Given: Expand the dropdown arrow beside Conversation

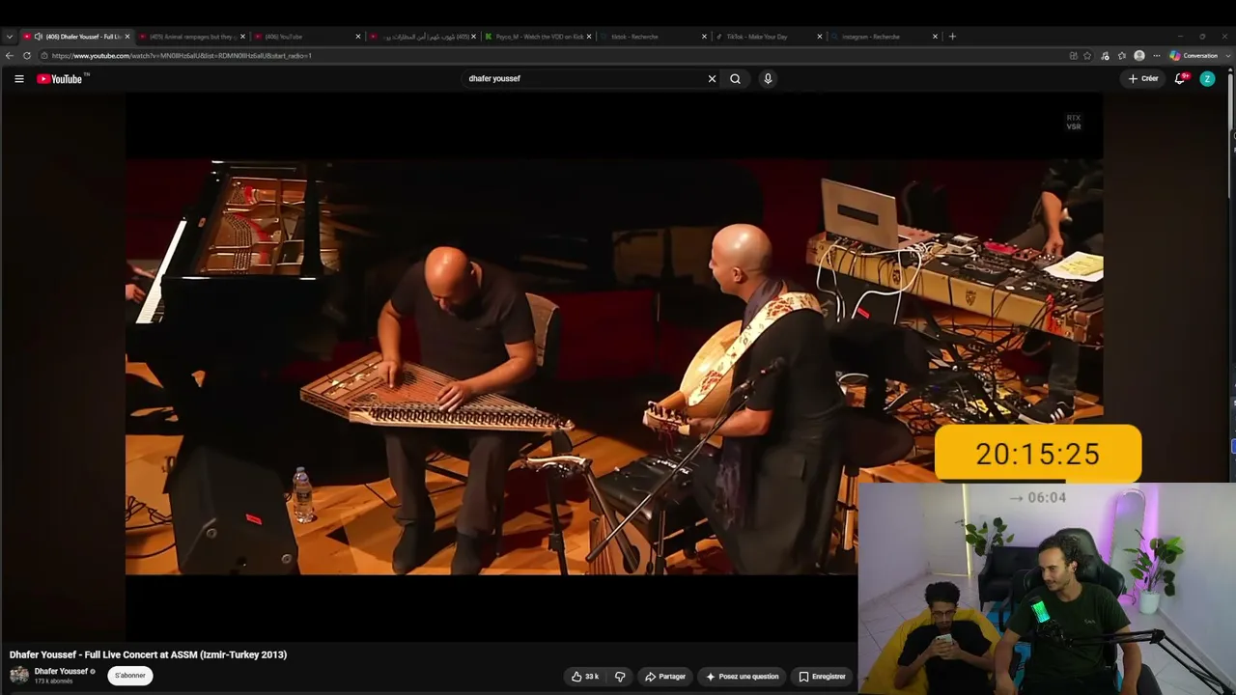Looking at the screenshot, I should [x=1228, y=56].
